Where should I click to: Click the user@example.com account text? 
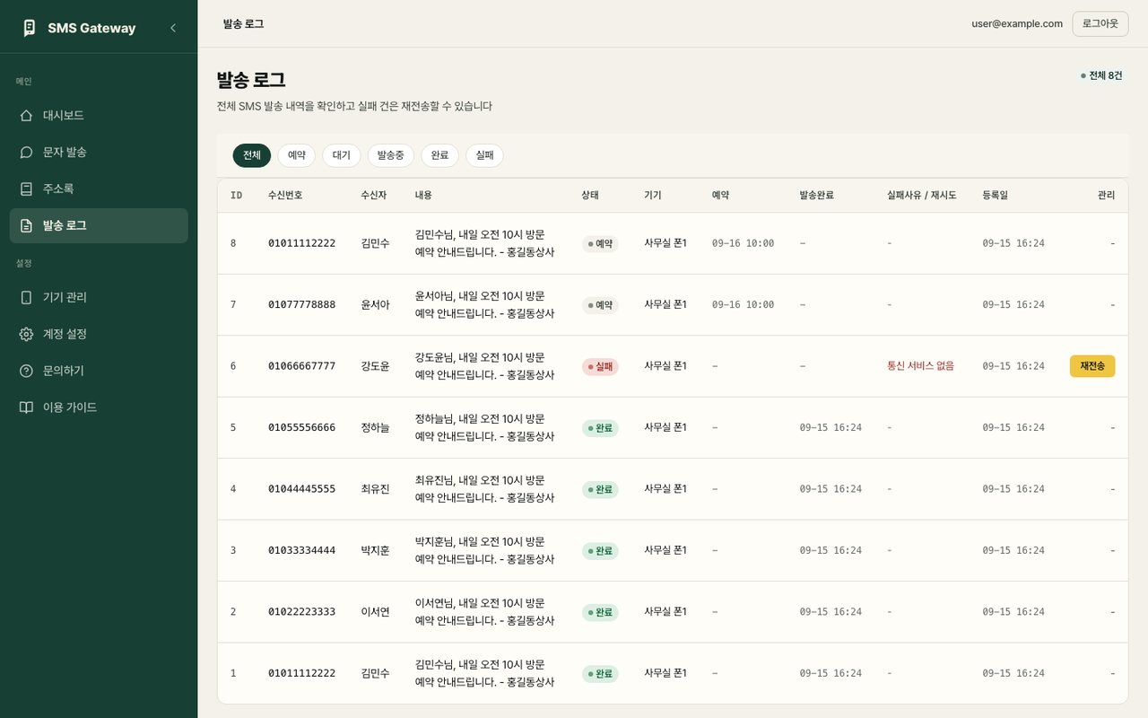[1017, 24]
